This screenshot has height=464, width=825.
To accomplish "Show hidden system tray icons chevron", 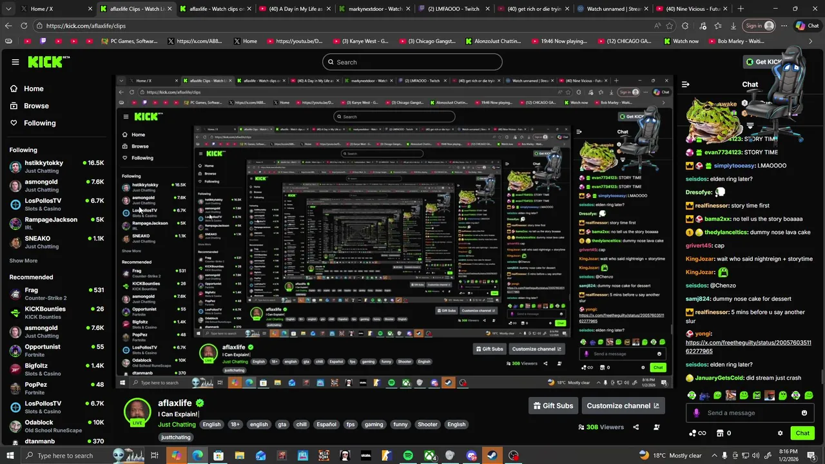I will point(714,456).
